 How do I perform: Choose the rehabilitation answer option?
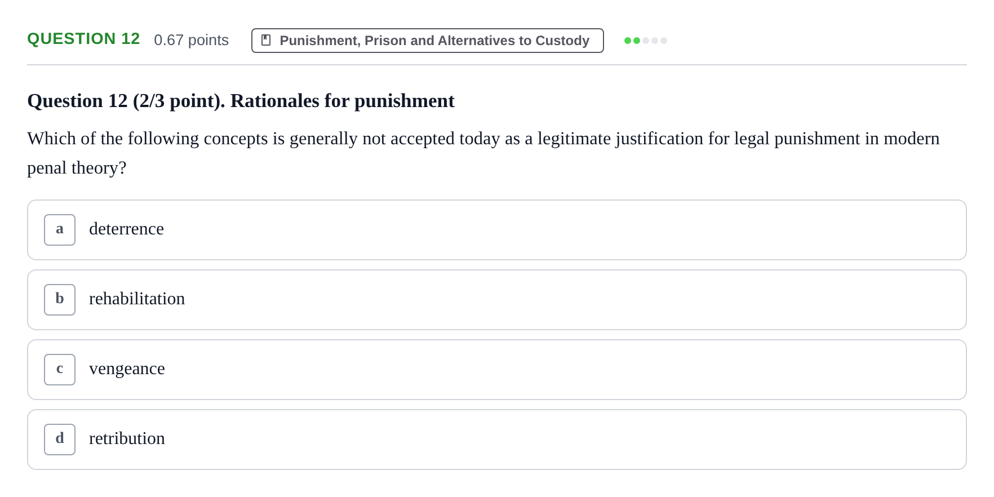coord(497,300)
